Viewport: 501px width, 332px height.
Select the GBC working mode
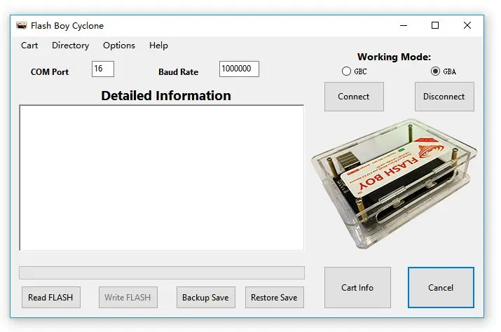coord(346,71)
